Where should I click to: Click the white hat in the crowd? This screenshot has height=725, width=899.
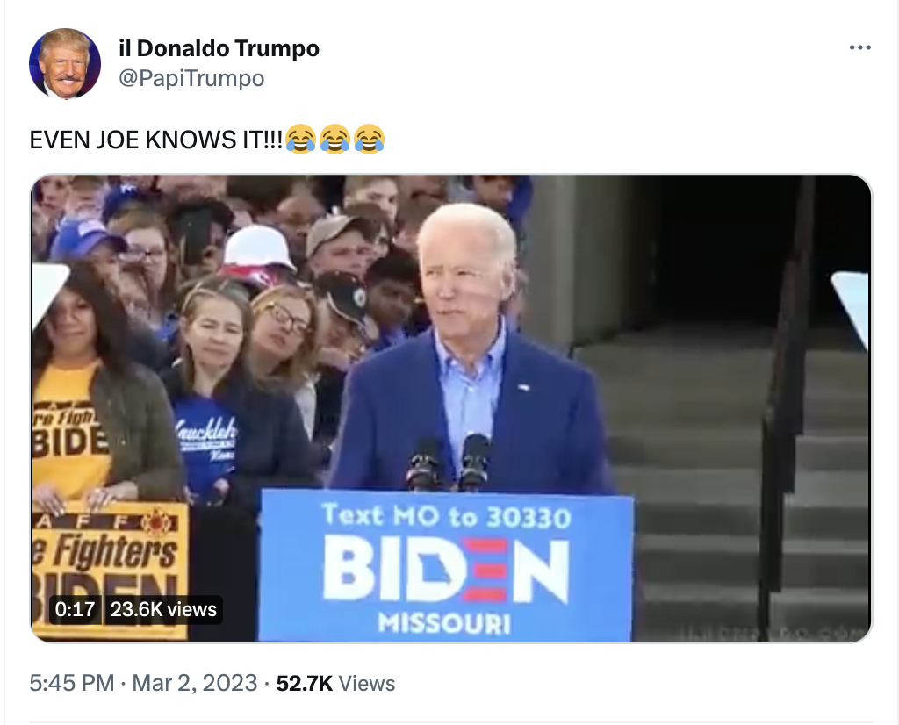coord(259,248)
